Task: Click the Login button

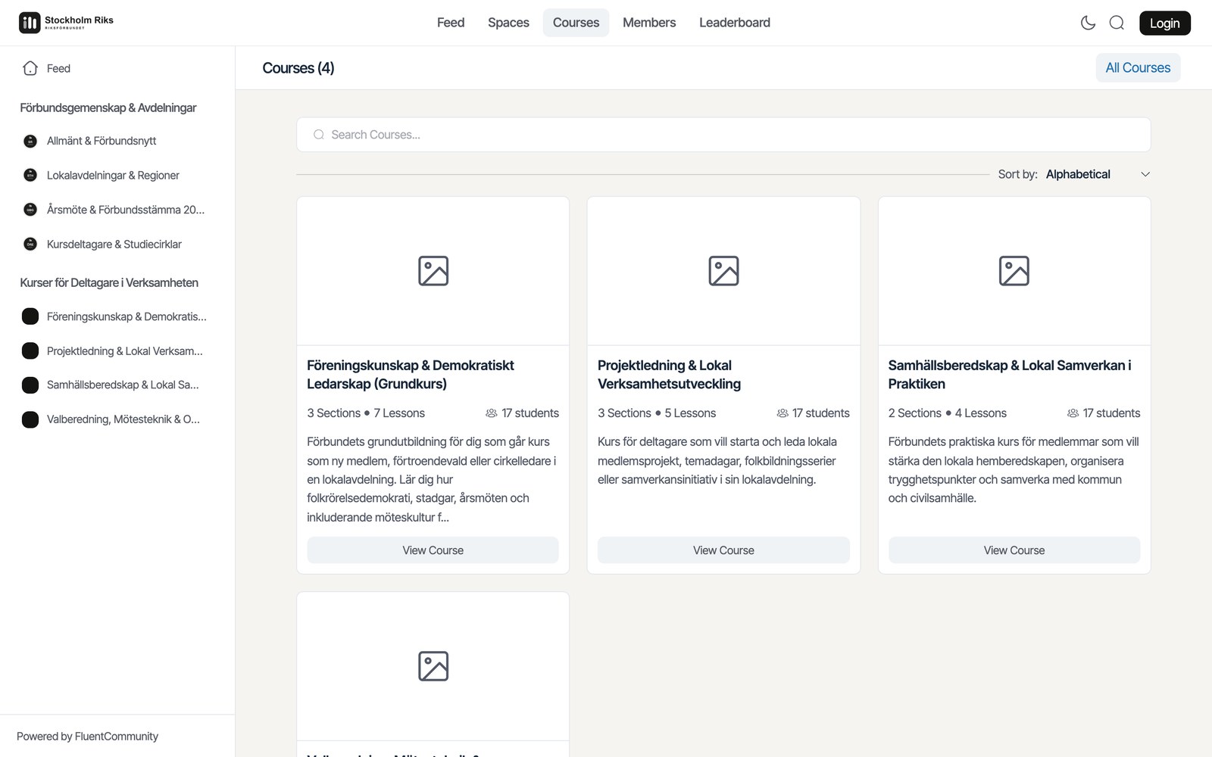Action: pos(1165,23)
